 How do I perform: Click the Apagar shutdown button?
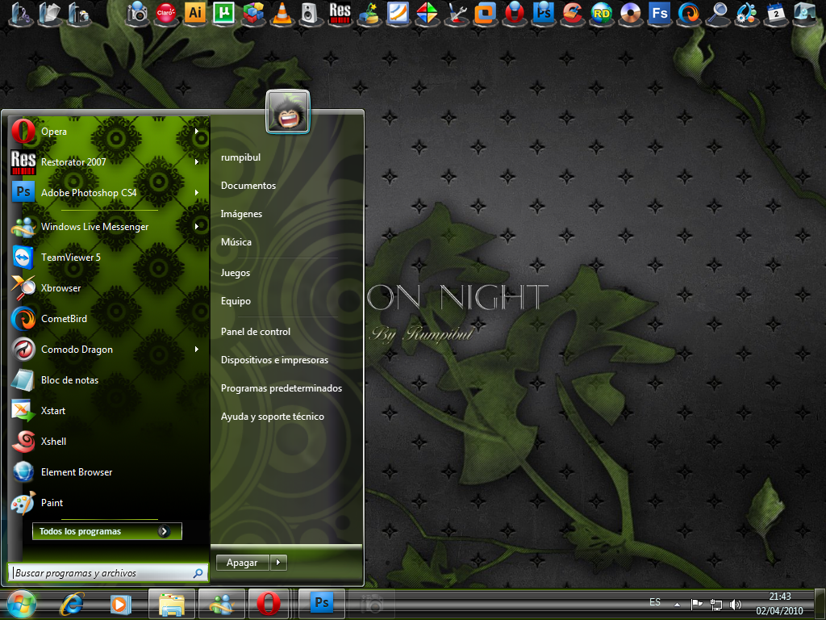pos(242,563)
